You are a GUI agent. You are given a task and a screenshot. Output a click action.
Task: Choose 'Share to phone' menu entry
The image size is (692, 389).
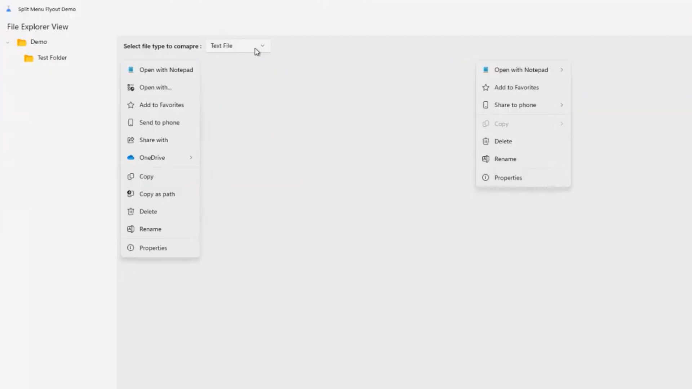523,105
